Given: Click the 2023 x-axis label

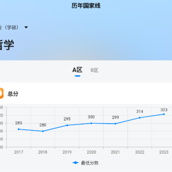Looking at the screenshot, I should click(x=164, y=152).
